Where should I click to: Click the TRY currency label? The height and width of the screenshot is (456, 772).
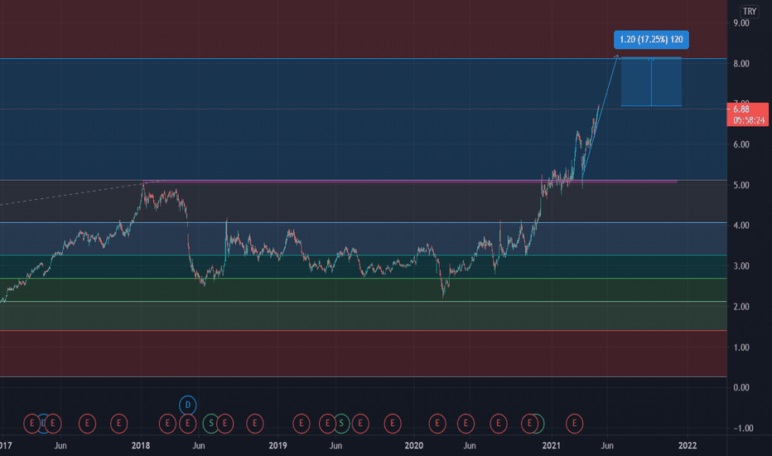pos(750,12)
